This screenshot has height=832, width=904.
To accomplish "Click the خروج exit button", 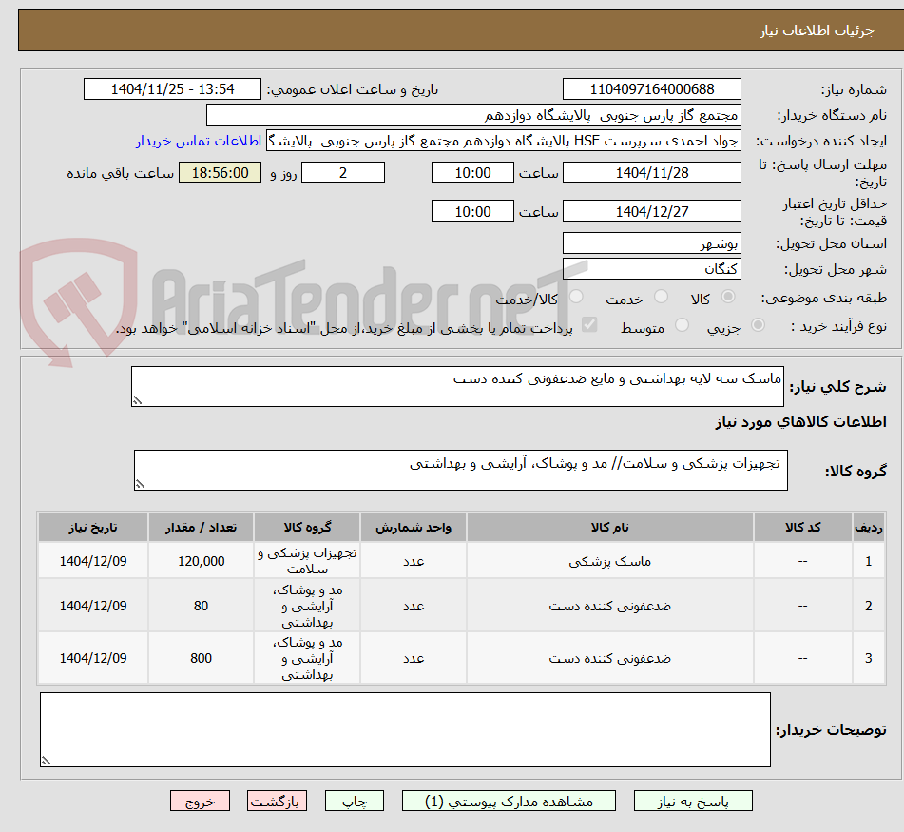I will click(x=200, y=801).
